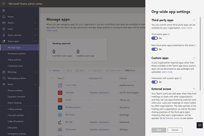Expand the Meetings chevron
The width and height of the screenshot is (204, 136).
(35, 72)
